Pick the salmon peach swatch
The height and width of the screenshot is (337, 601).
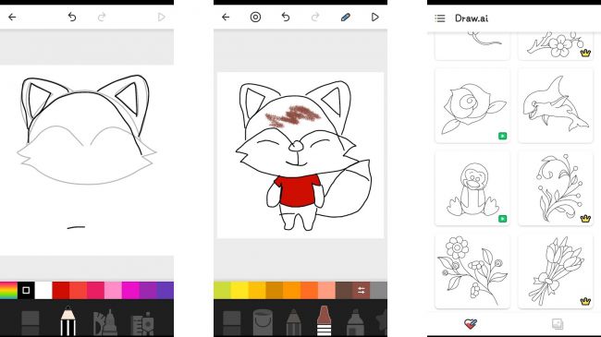click(326, 290)
